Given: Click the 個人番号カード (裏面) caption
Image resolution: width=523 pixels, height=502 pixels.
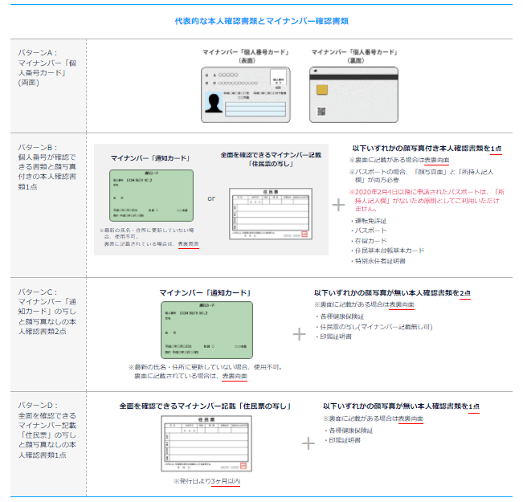Looking at the screenshot, I should click(x=354, y=56).
